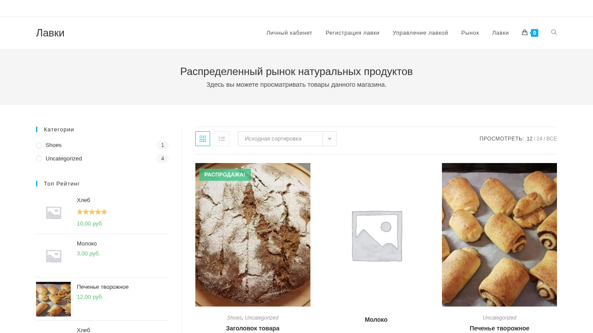Click the 3,00 руб. price
Viewport: 593px width, 333px height.
[89, 254]
